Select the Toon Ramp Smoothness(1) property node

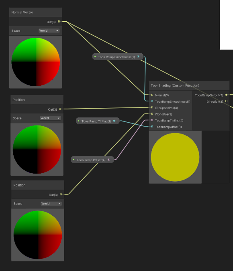[118, 57]
